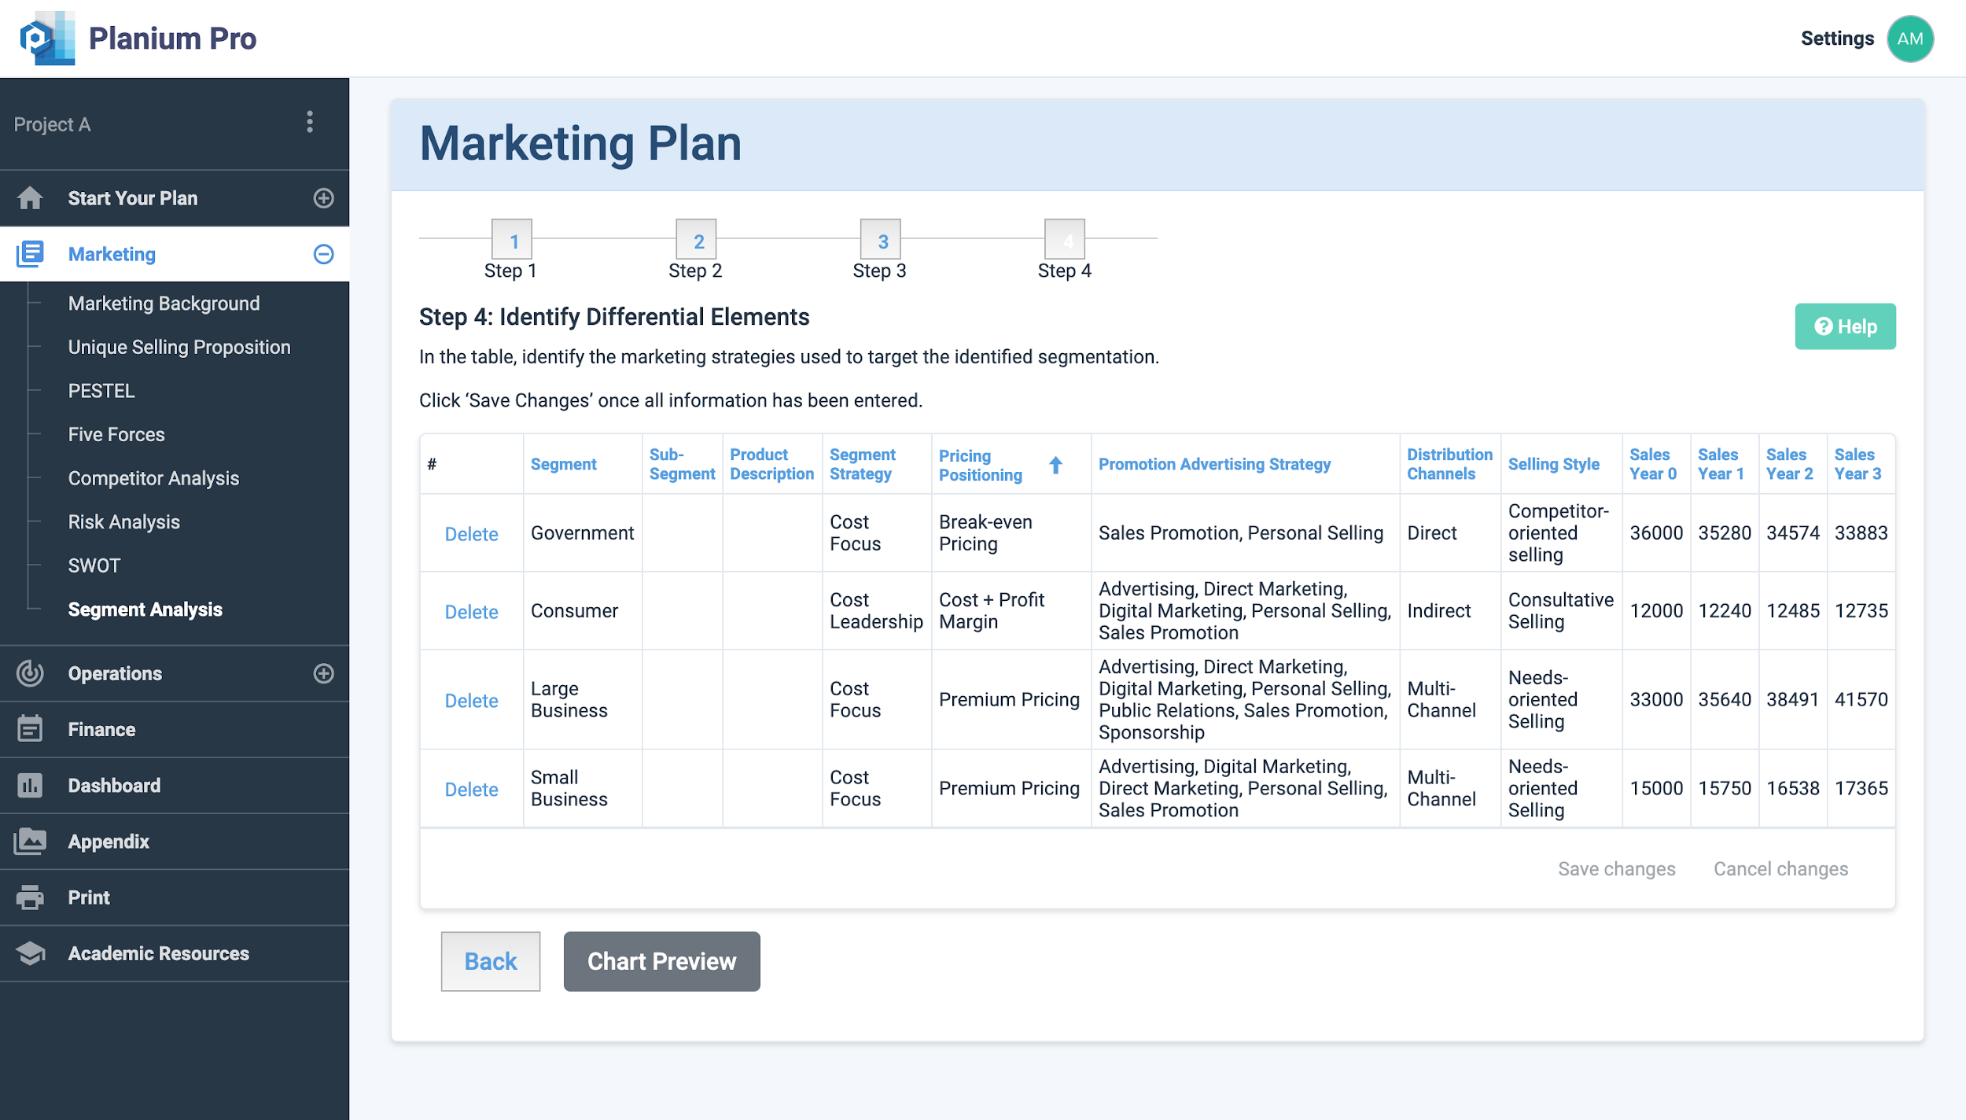Go to the PESTEL page
Viewport: 1966px width, 1120px height.
(x=101, y=391)
